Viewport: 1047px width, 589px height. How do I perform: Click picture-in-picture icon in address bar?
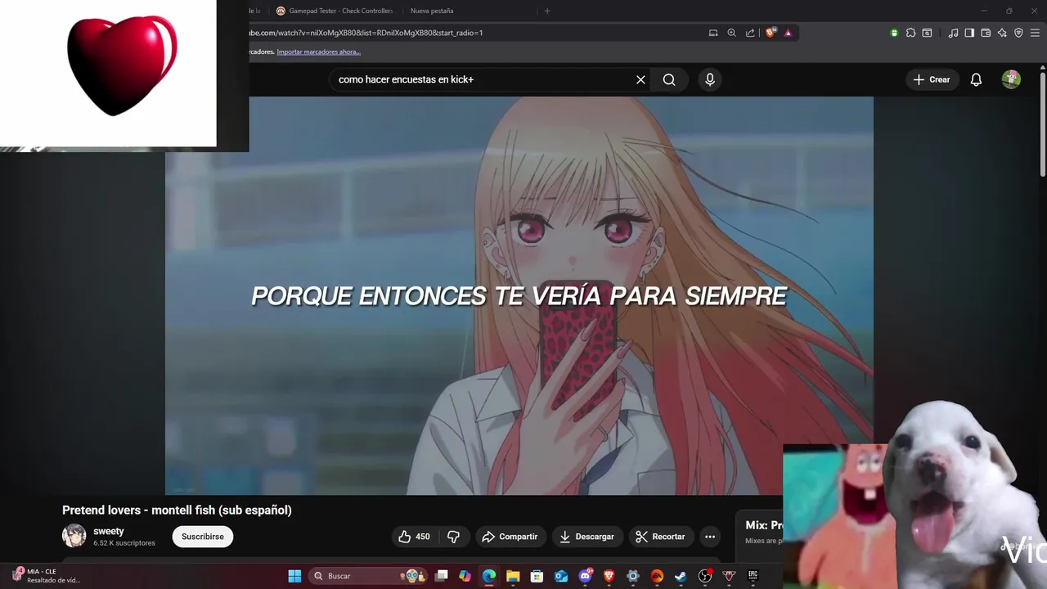(x=713, y=33)
